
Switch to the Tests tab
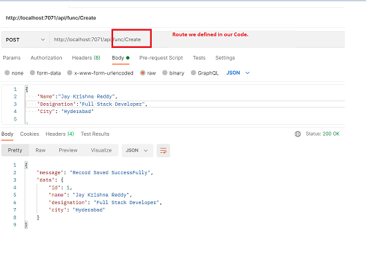click(199, 58)
